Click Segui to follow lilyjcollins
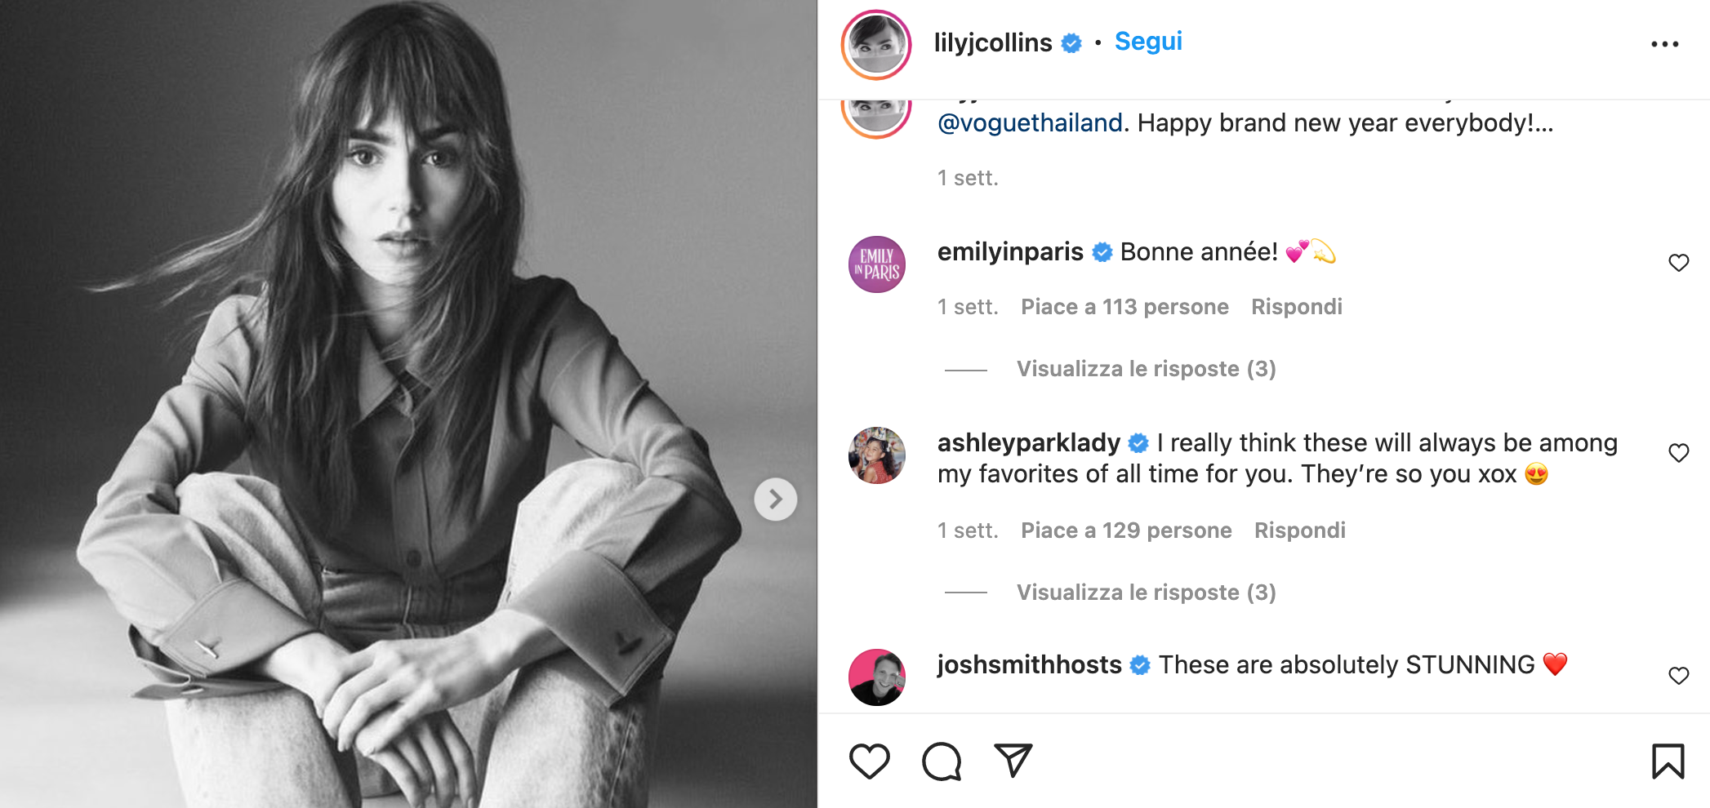 (x=1147, y=42)
